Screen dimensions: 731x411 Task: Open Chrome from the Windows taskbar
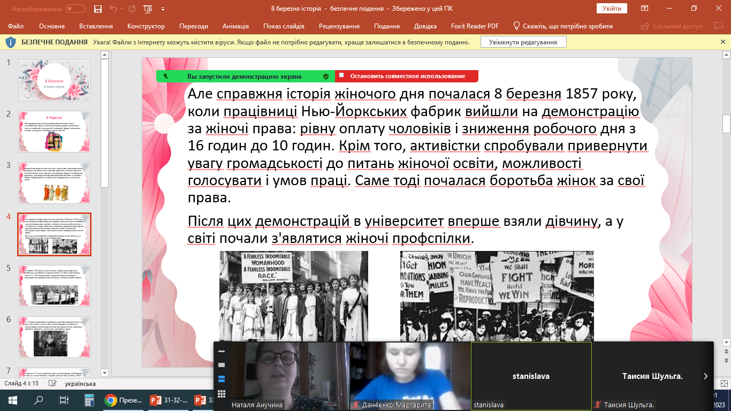click(111, 400)
